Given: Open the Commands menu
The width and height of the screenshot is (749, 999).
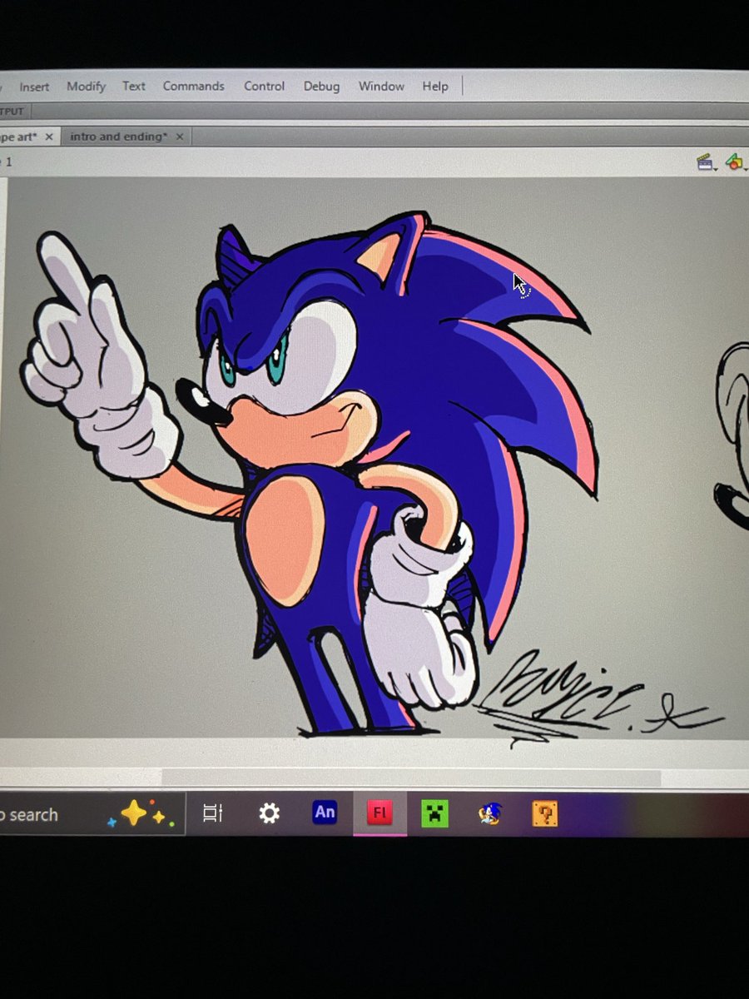Looking at the screenshot, I should click(x=193, y=86).
